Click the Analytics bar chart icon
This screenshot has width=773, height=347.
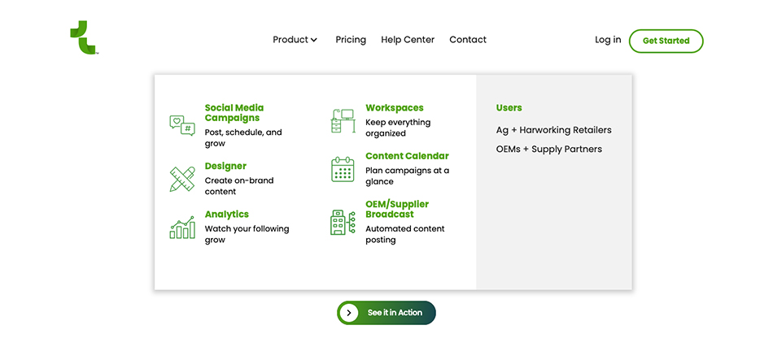tap(182, 228)
